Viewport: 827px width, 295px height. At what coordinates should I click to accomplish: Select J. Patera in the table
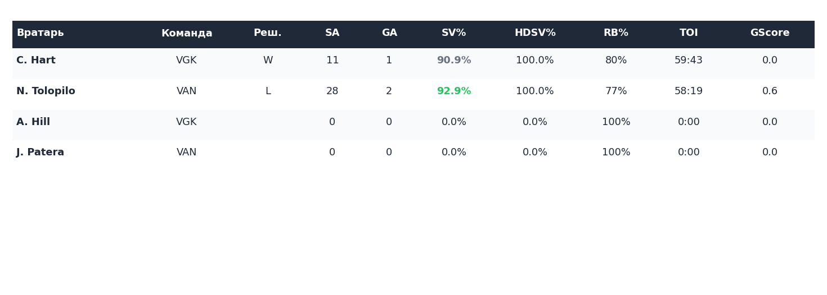coord(40,153)
